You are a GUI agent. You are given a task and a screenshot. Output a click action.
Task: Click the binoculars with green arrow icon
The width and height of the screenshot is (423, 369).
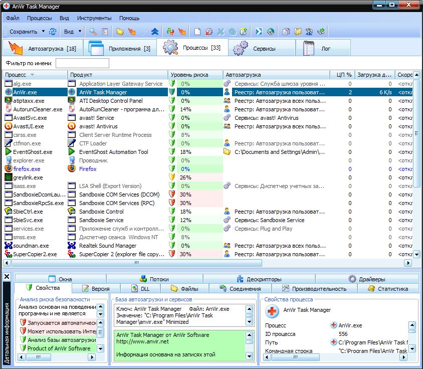point(321,32)
